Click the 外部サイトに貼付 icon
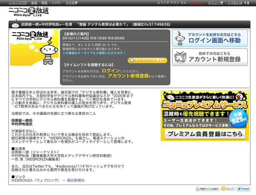The width and height of the screenshot is (256, 195). (x=198, y=189)
